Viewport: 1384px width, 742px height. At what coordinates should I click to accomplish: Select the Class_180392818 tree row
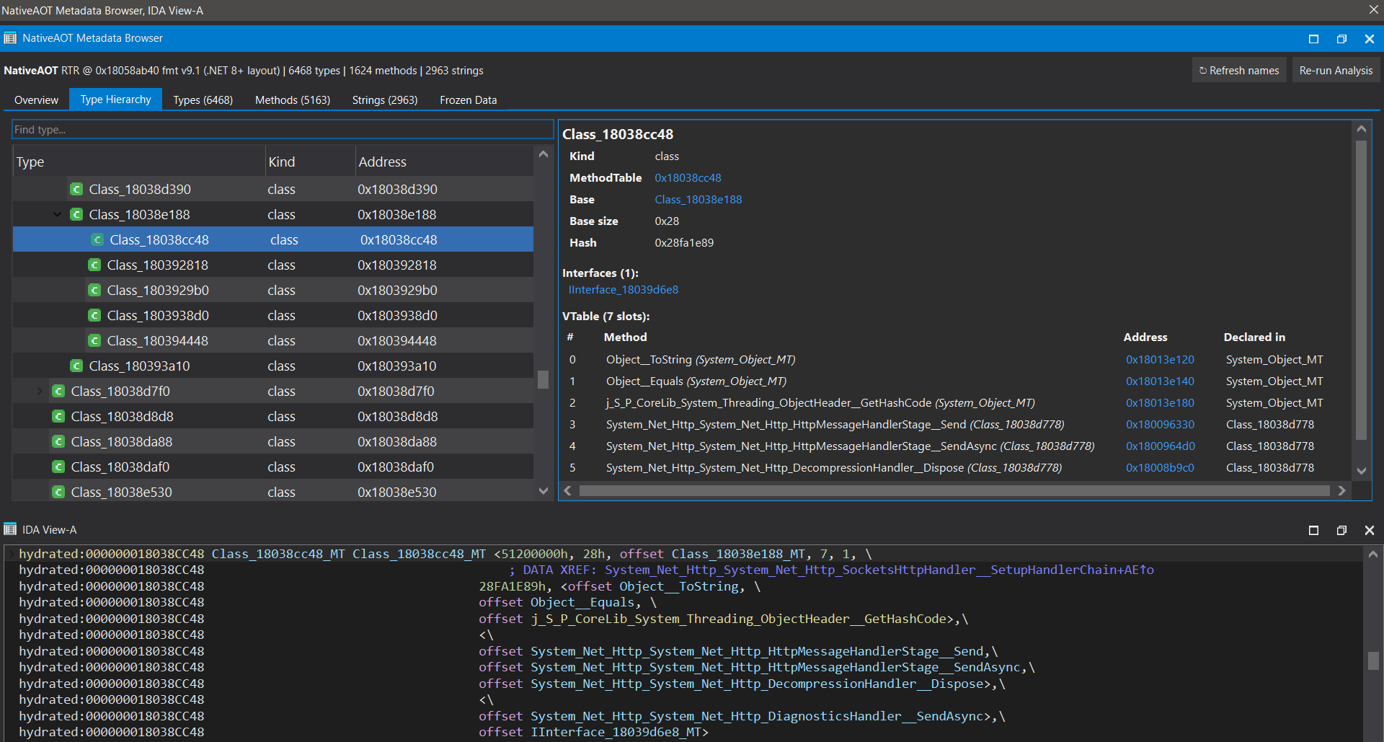click(273, 265)
